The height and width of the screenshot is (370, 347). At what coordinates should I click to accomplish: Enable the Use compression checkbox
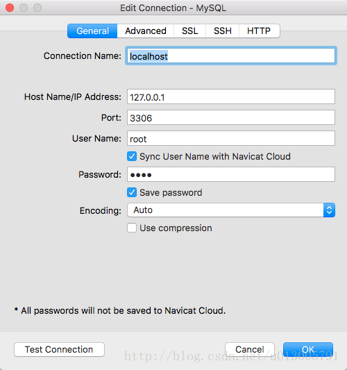pyautogui.click(x=132, y=228)
